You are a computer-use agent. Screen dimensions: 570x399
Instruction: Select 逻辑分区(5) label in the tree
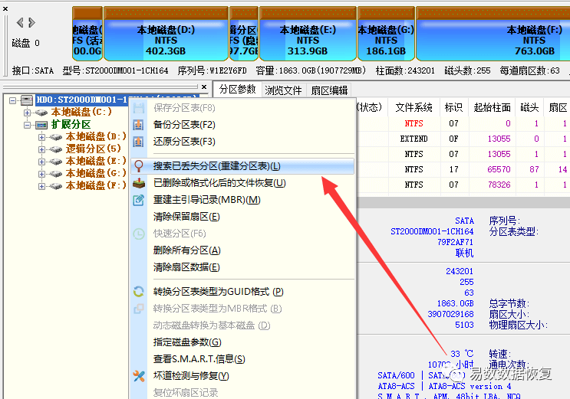coord(93,149)
